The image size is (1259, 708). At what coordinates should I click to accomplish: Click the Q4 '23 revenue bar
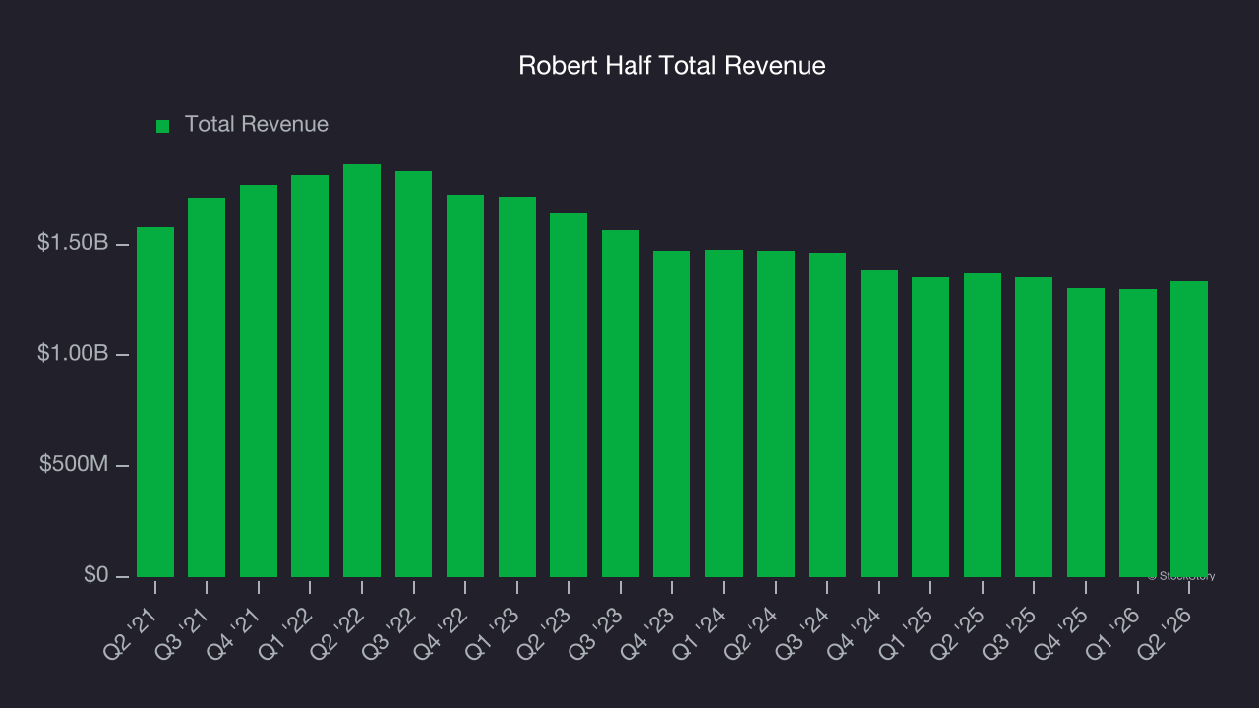click(x=672, y=414)
